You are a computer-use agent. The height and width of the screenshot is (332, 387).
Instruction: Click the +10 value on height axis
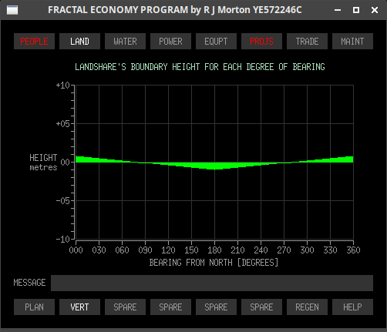point(63,86)
